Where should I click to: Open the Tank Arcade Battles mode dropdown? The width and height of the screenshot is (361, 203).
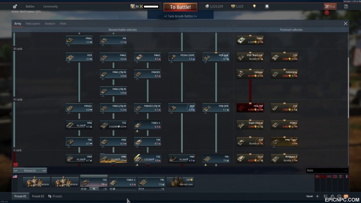click(180, 16)
